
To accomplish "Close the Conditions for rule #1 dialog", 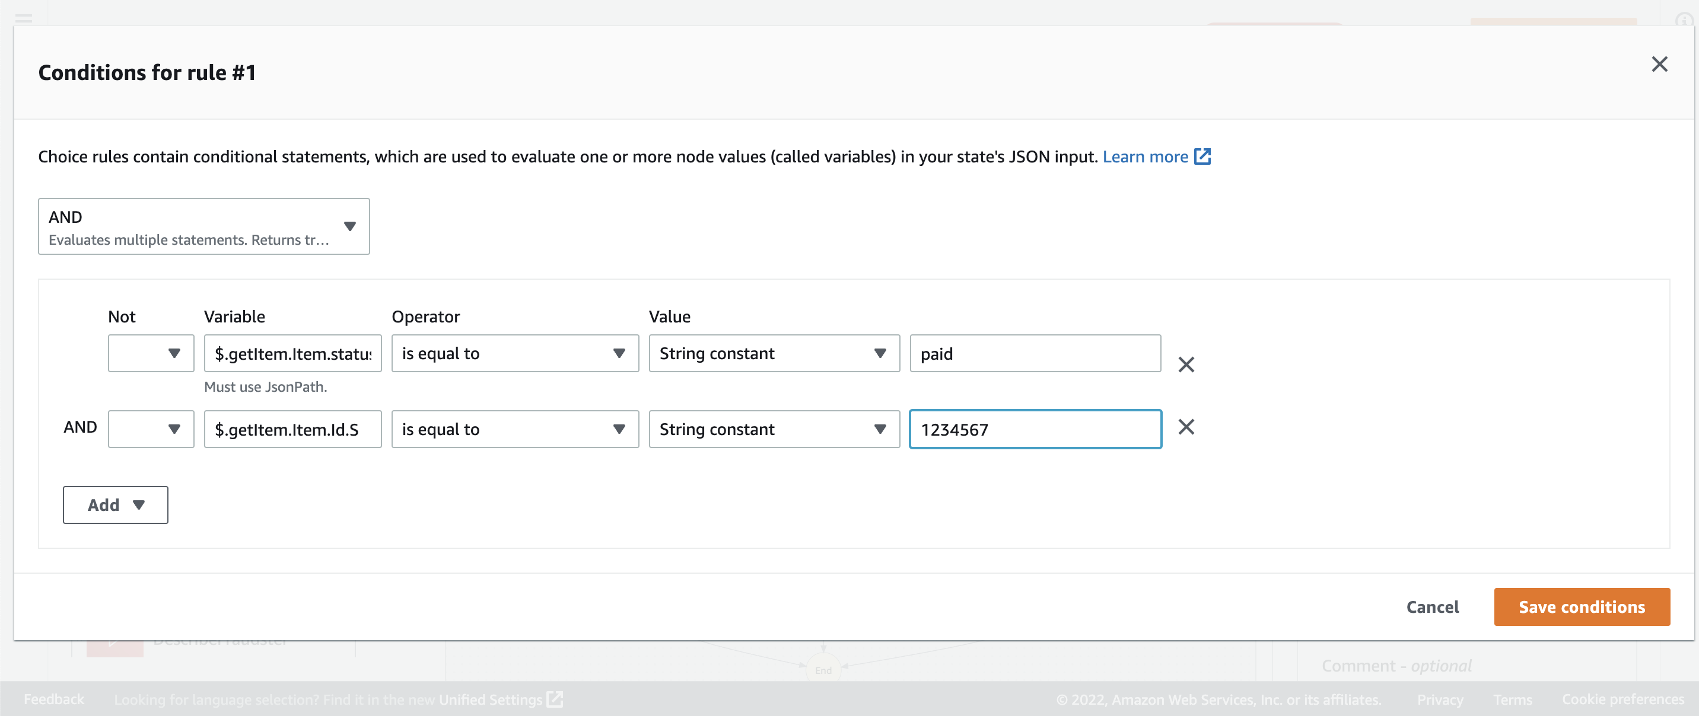I will 1659,64.
